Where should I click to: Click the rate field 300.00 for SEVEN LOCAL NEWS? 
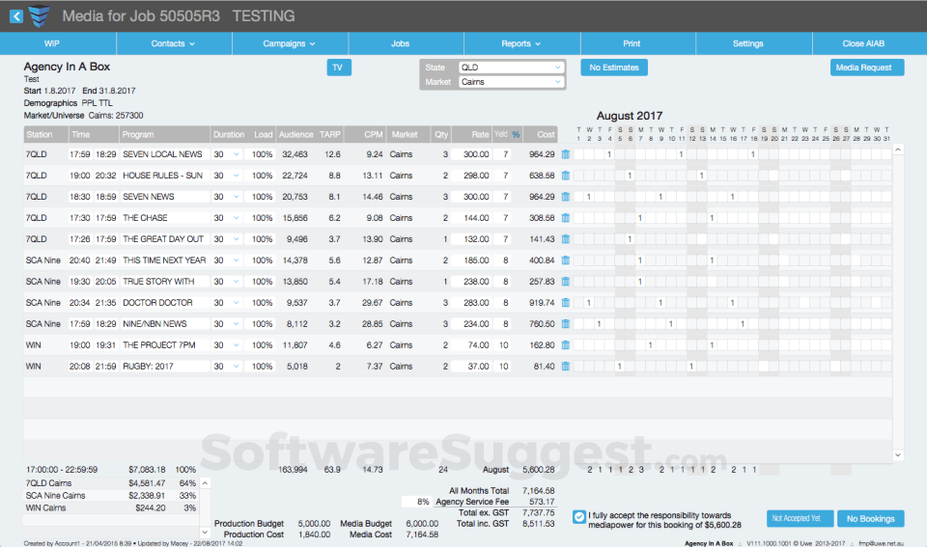pos(471,154)
